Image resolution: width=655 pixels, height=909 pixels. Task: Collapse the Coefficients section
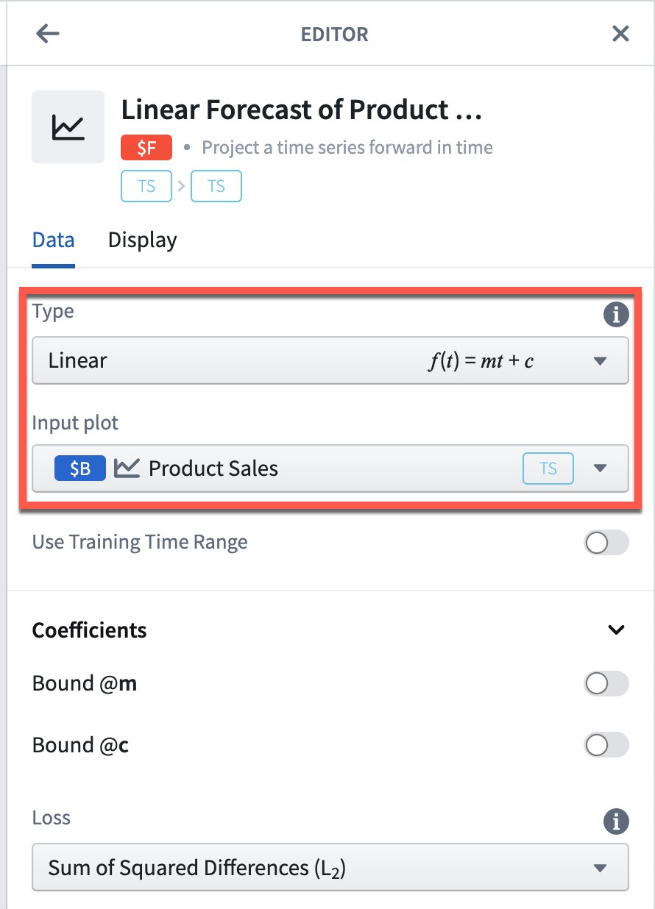click(x=616, y=630)
